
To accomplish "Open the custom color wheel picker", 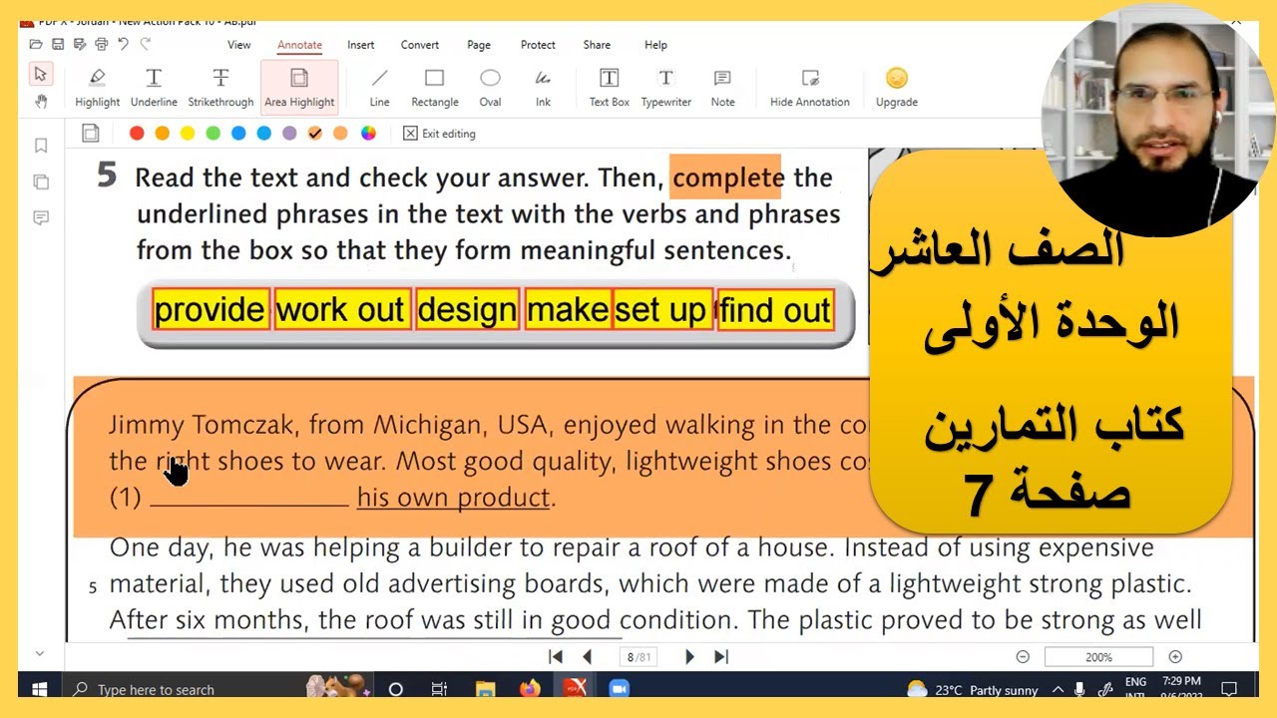I will 368,134.
